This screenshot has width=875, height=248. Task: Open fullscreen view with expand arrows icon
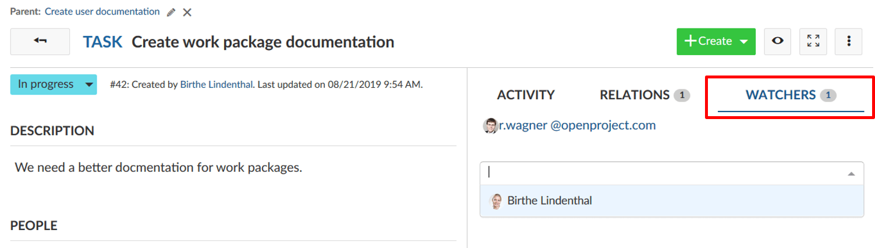pyautogui.click(x=813, y=41)
